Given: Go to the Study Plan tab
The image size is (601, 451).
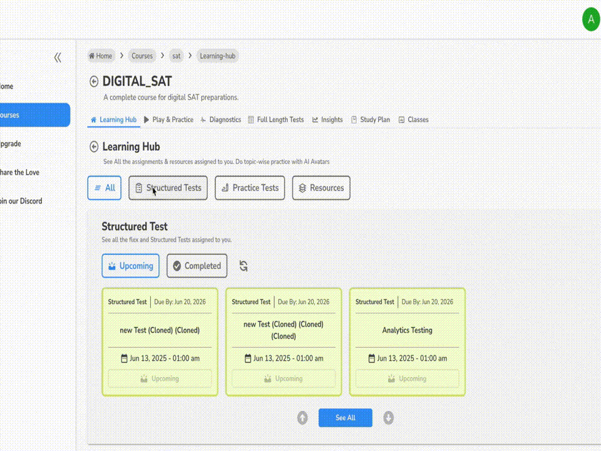Looking at the screenshot, I should 371,120.
